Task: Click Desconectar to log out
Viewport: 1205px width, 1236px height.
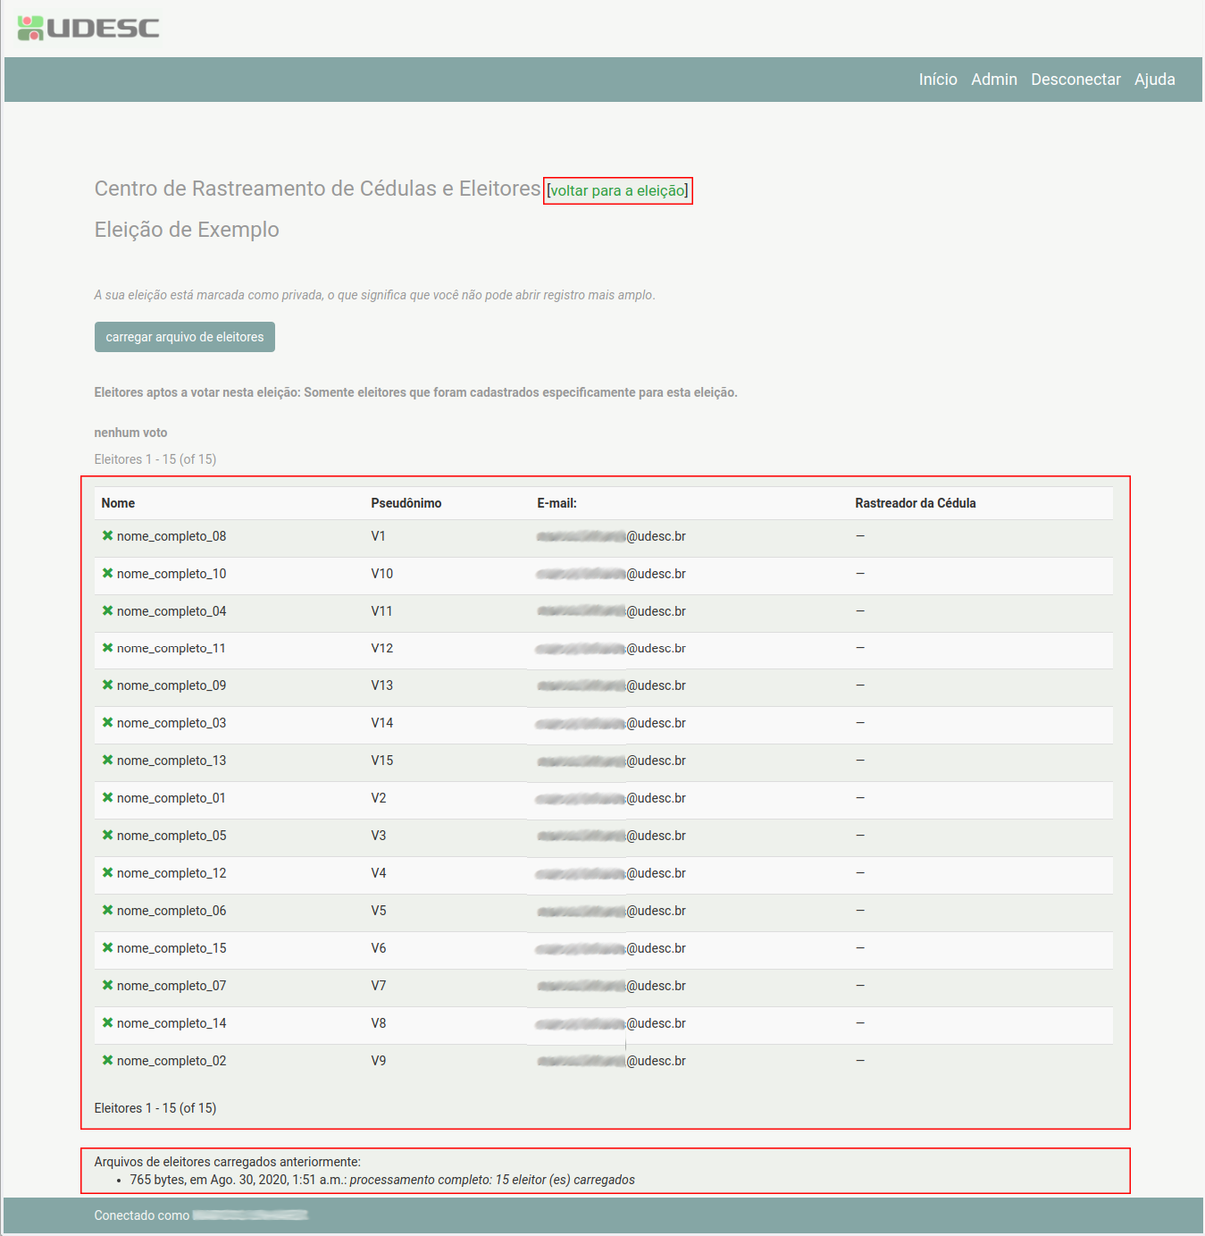Action: (1075, 80)
